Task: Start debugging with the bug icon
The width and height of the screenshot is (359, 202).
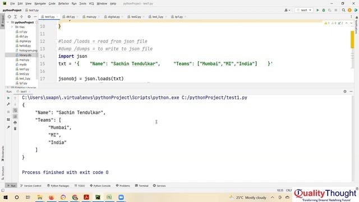Action: pyautogui.click(x=324, y=10)
